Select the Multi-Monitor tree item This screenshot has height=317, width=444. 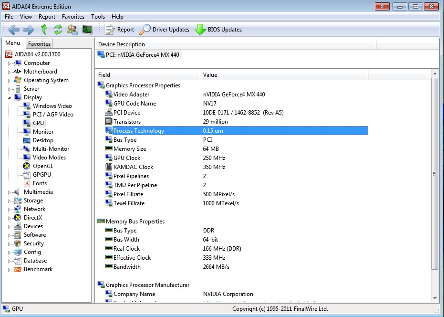pyautogui.click(x=51, y=148)
